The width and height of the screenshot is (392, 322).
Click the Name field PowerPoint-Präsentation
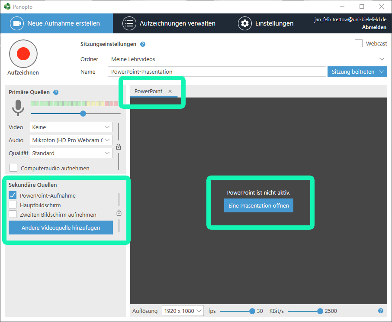[217, 72]
